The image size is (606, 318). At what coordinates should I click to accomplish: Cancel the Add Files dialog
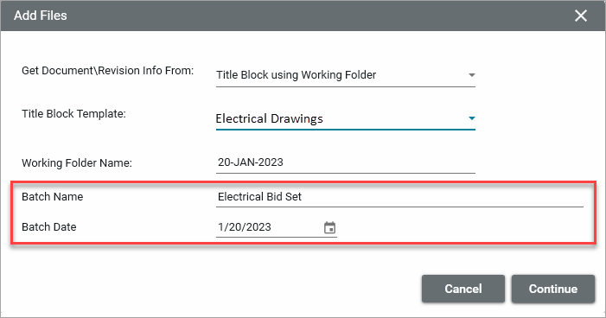pyautogui.click(x=463, y=289)
